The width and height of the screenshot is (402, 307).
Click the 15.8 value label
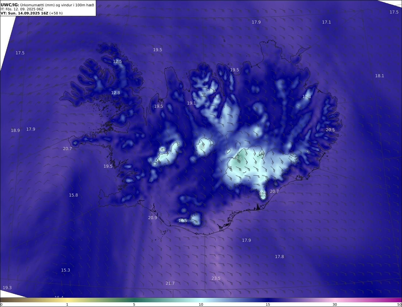tap(73, 195)
